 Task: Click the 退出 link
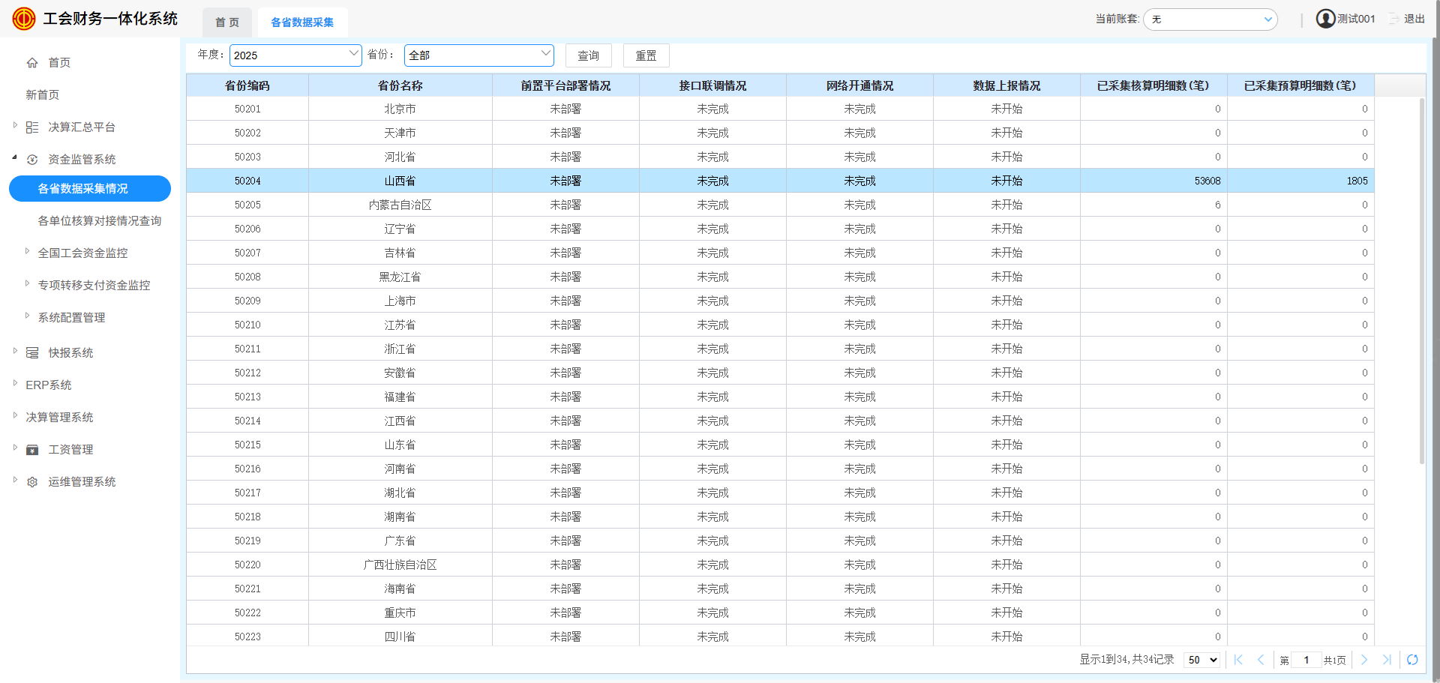(1414, 19)
